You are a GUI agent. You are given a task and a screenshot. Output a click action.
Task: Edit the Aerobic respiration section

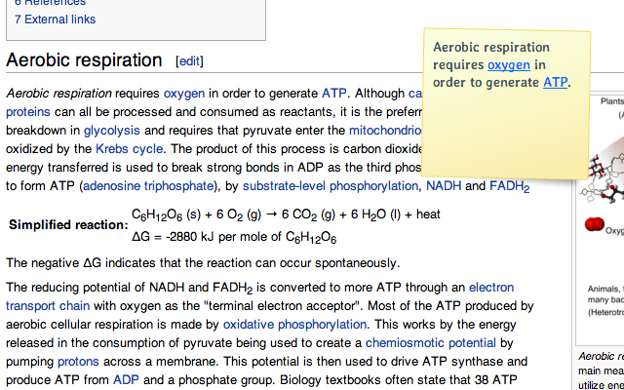coord(189,61)
